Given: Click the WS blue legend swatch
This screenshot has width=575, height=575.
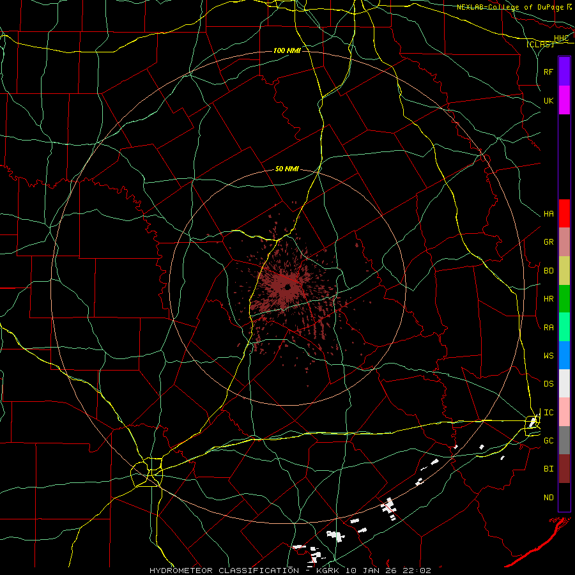Looking at the screenshot, I should tap(564, 355).
